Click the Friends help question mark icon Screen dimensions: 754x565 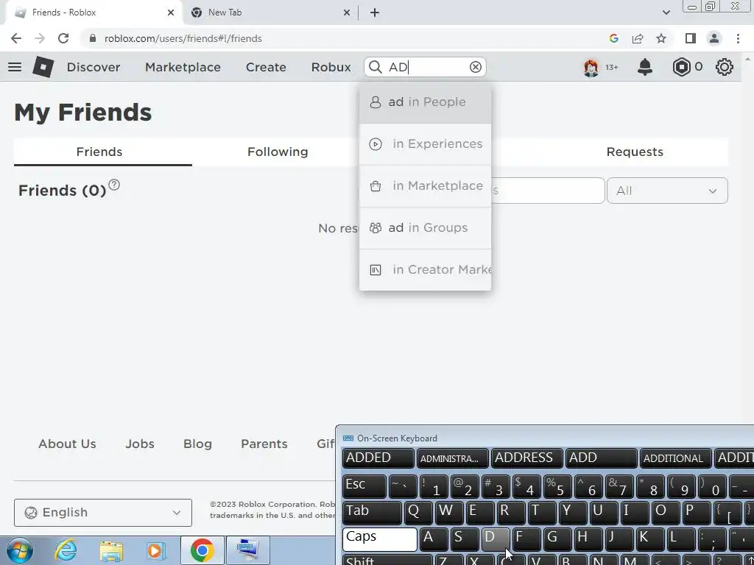114,185
